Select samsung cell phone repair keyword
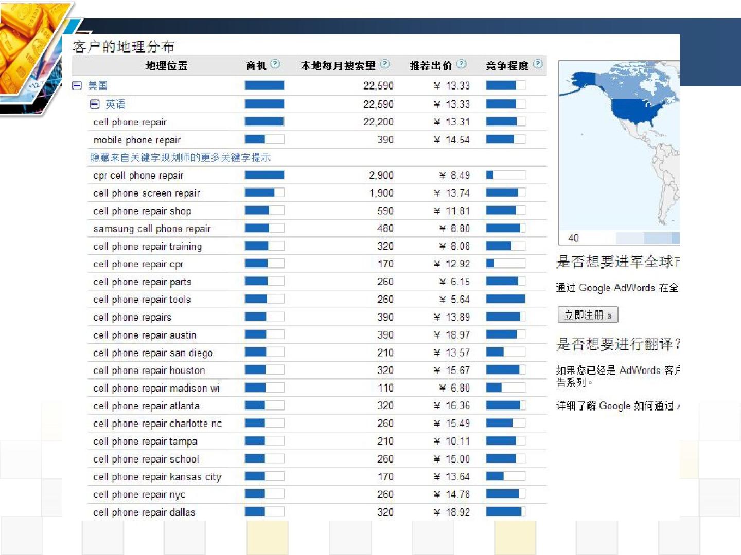Screen dimensions: 741x555 152,229
